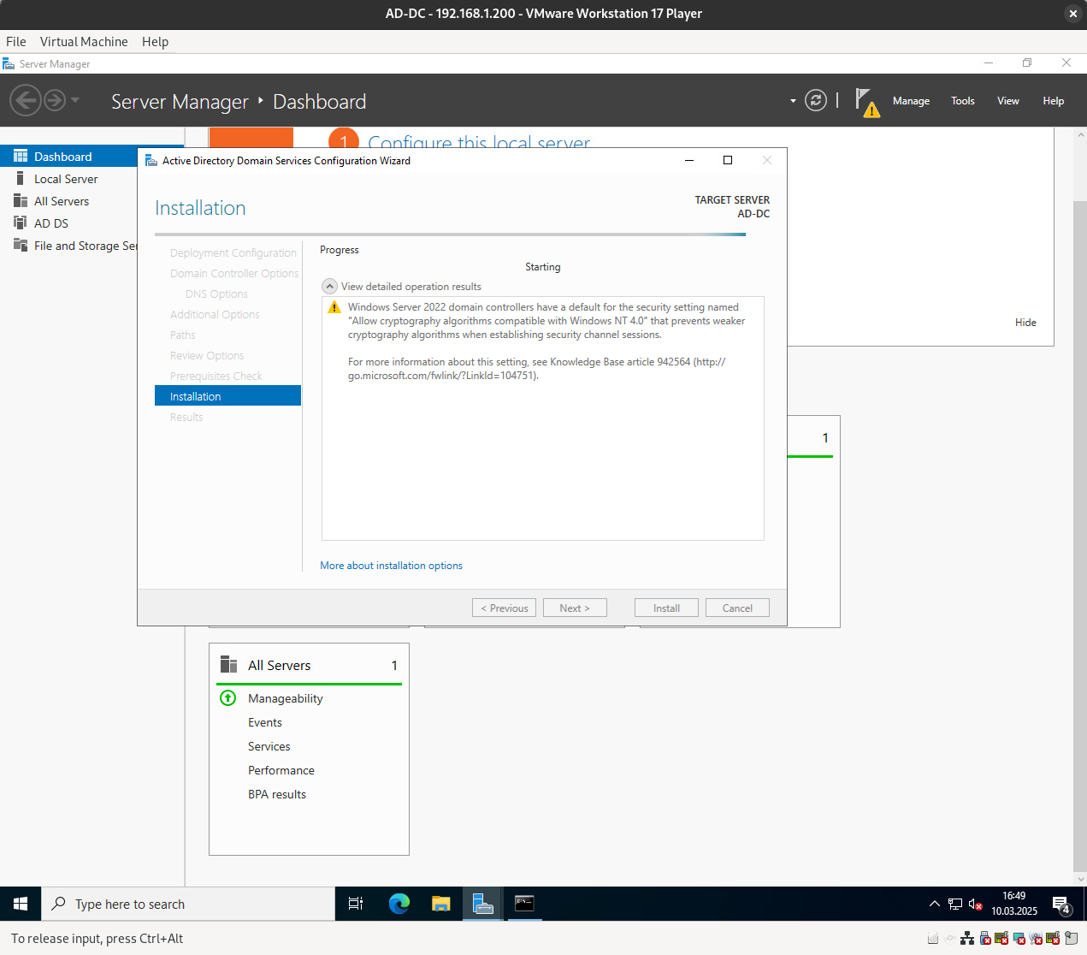Click the Cancel button in the wizard
Viewport: 1087px width, 955px height.
(x=736, y=608)
